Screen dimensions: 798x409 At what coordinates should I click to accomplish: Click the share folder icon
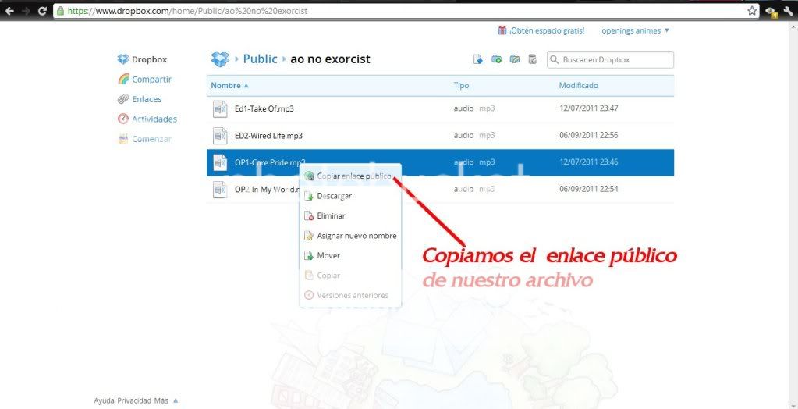pyautogui.click(x=515, y=59)
